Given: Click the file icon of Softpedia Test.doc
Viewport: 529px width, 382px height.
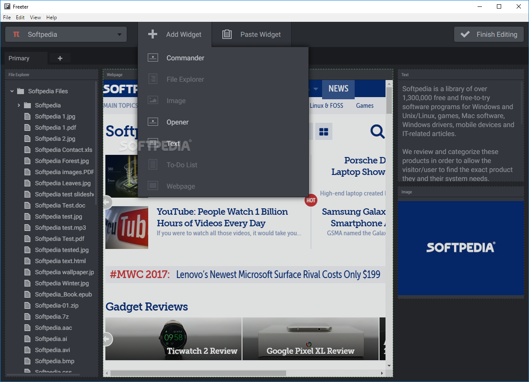Looking at the screenshot, I should coord(27,205).
